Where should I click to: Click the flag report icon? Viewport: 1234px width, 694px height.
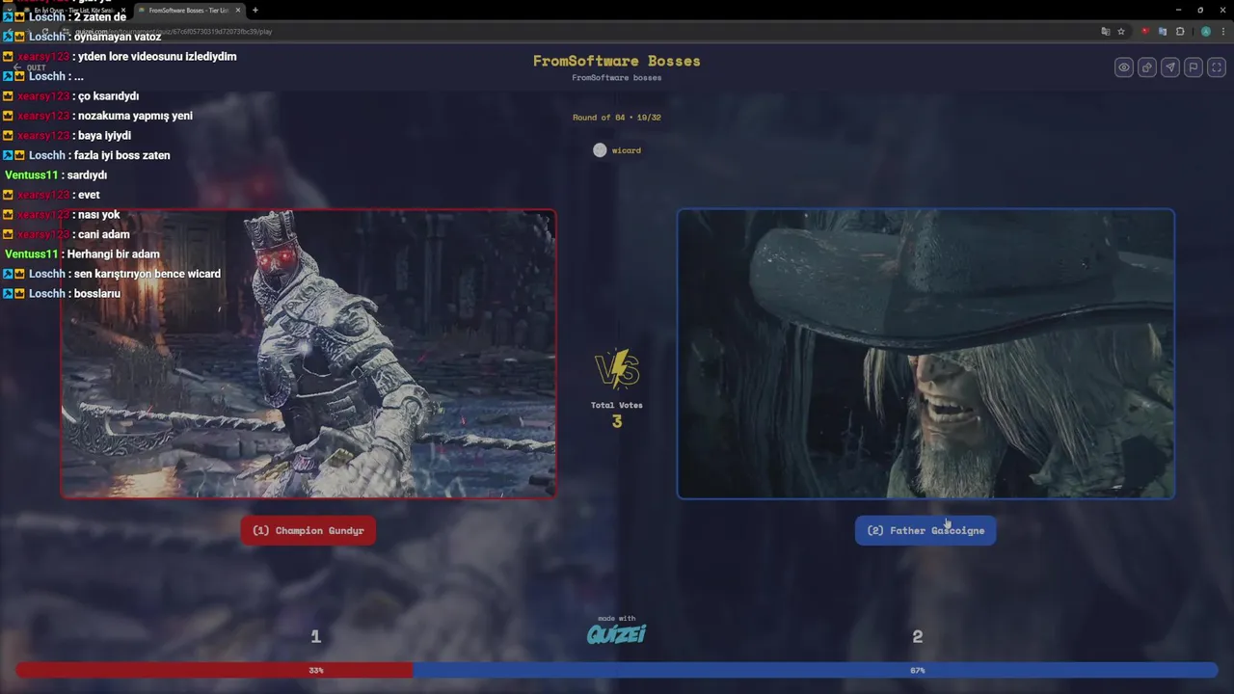click(1194, 67)
